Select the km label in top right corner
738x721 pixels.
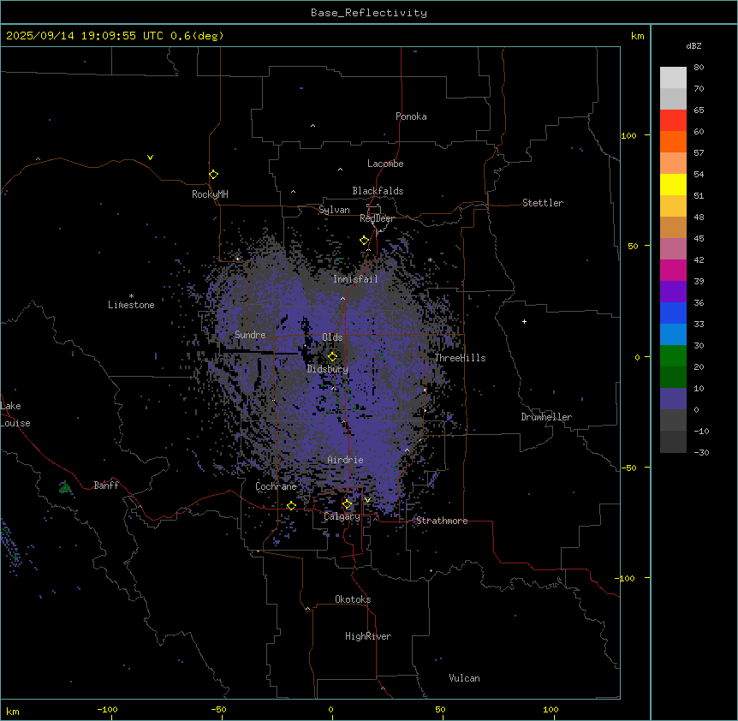point(637,36)
